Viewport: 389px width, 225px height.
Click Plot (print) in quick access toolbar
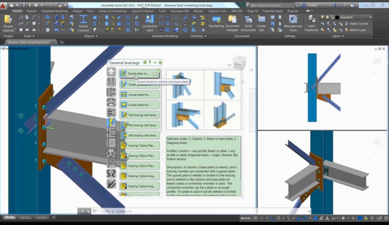click(x=36, y=5)
